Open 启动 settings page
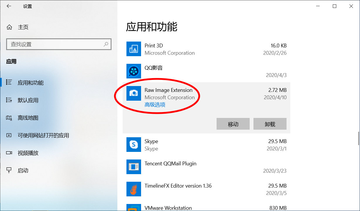This screenshot has width=360, height=211. 59,170
